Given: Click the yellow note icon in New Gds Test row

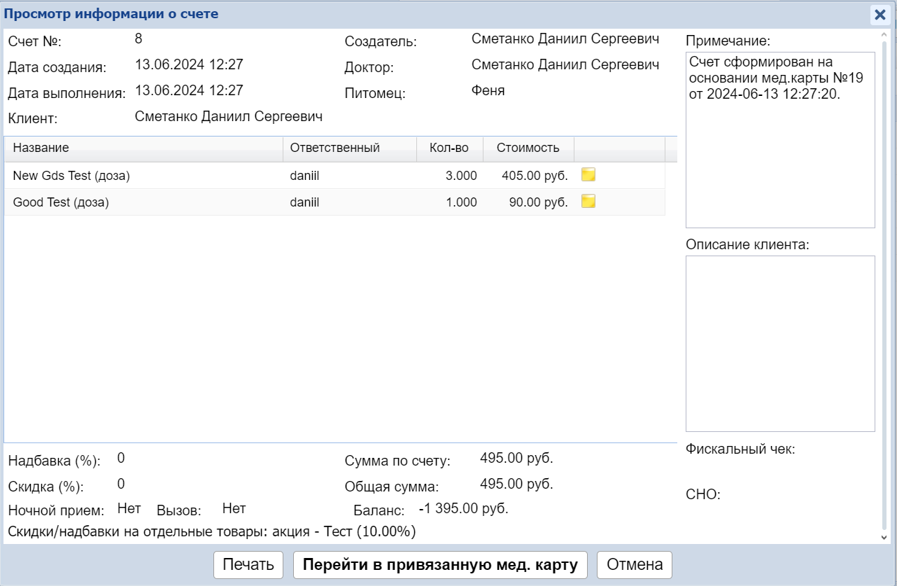Looking at the screenshot, I should (x=588, y=175).
